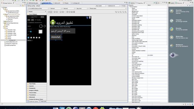194x109 pixels.
Task: Click the first layout toolbar icon after Palette
Action: pos(49,12)
